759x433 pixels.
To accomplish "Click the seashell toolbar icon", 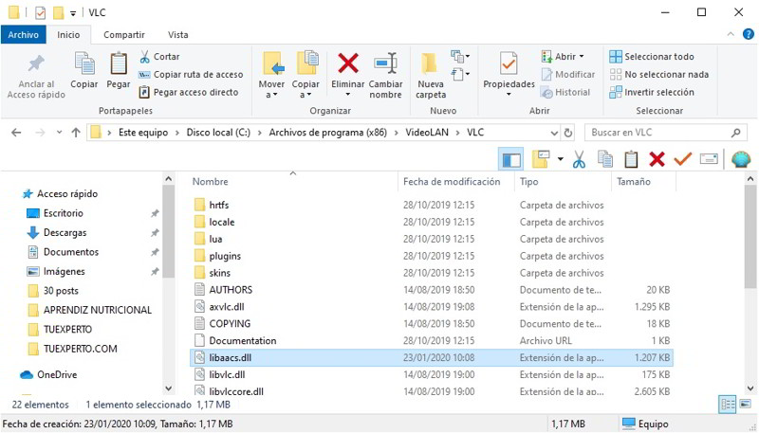I will pyautogui.click(x=741, y=159).
